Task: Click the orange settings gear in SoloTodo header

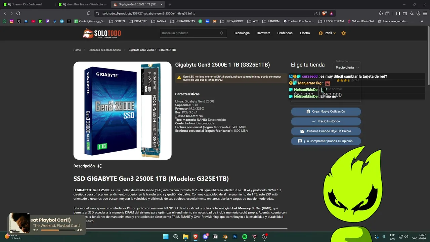Action: pos(343,33)
